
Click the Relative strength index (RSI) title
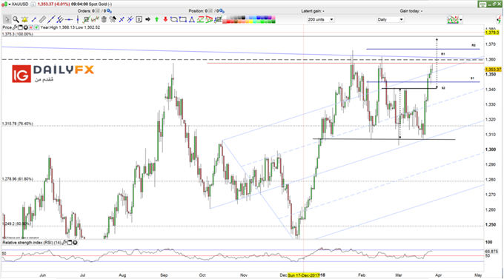[32, 243]
